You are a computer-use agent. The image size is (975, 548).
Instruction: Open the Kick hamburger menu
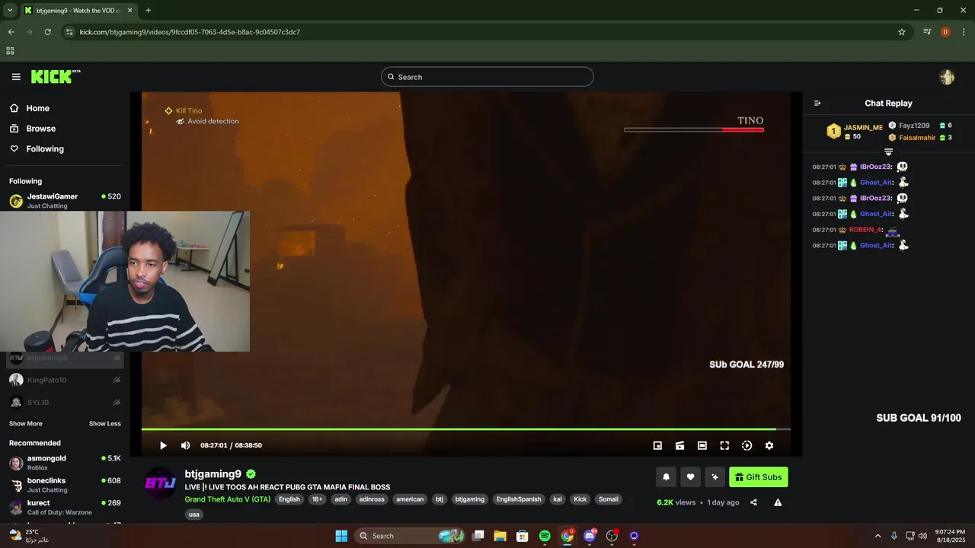(16, 77)
